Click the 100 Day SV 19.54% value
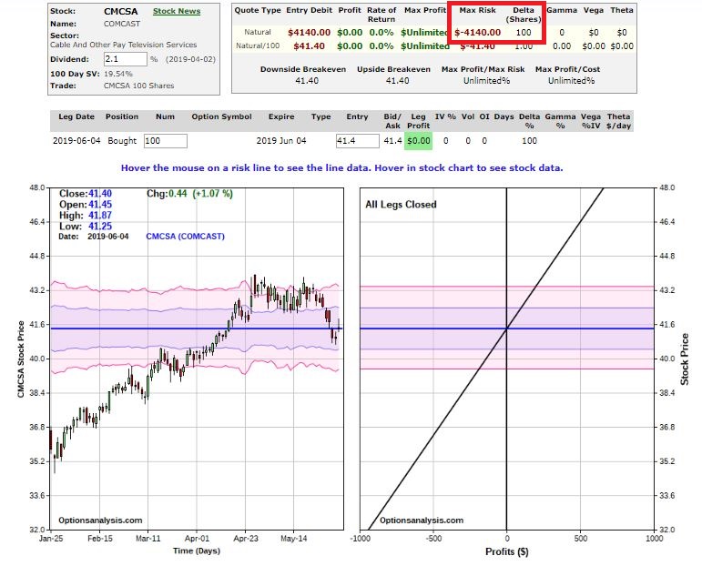702x566 pixels. pos(118,74)
